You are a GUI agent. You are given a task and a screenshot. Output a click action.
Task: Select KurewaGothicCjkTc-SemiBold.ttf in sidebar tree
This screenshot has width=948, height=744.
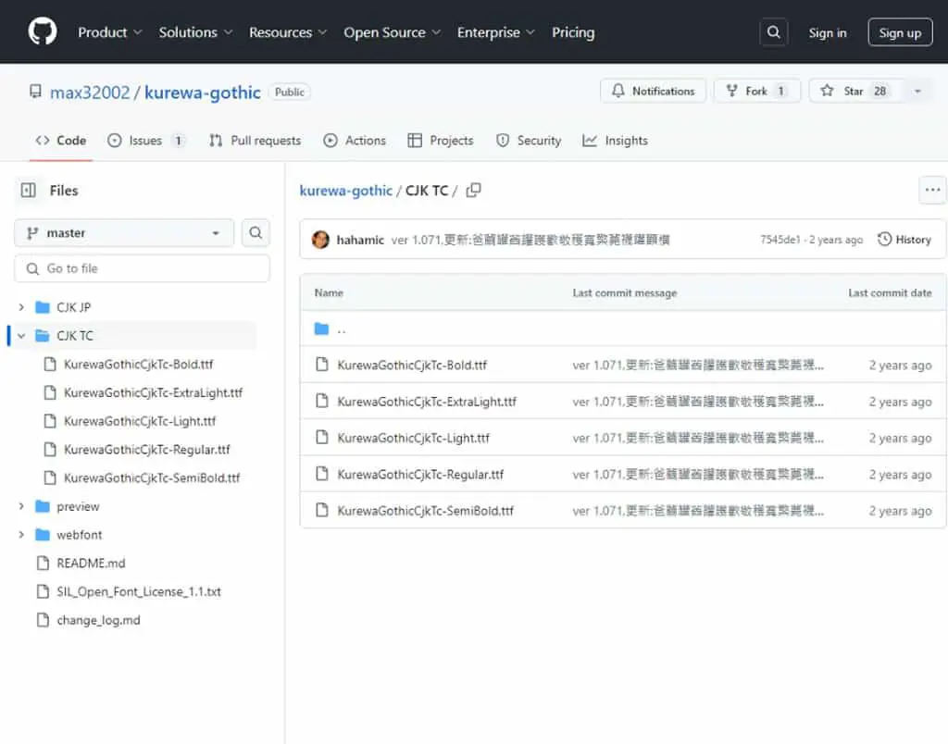click(x=152, y=477)
